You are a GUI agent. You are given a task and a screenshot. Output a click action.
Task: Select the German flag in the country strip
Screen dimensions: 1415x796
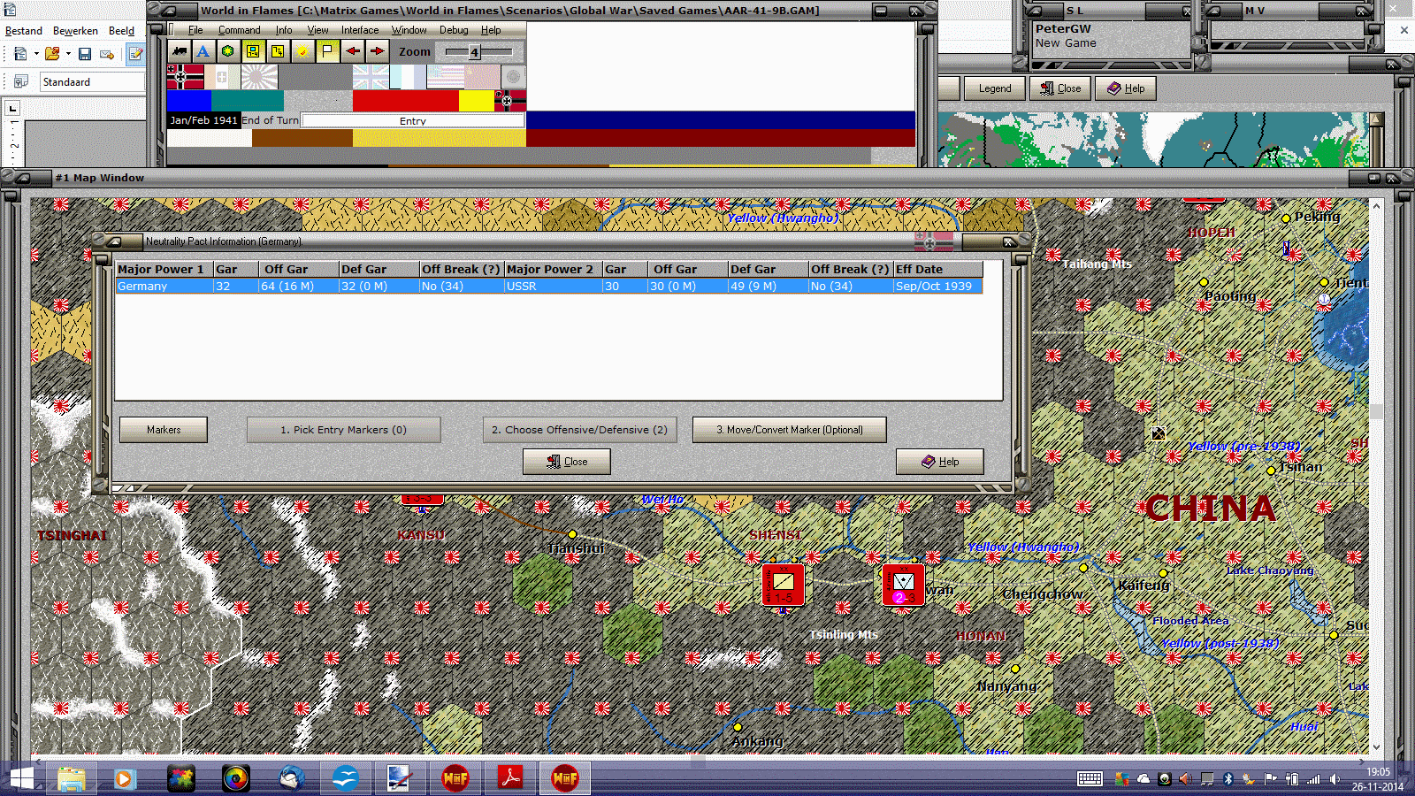tap(185, 77)
